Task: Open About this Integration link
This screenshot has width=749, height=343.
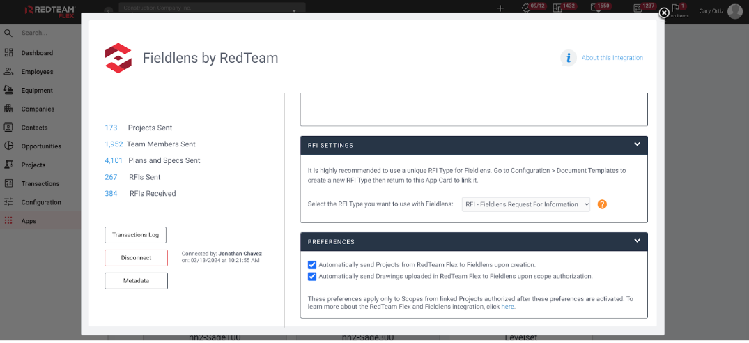Action: (612, 58)
